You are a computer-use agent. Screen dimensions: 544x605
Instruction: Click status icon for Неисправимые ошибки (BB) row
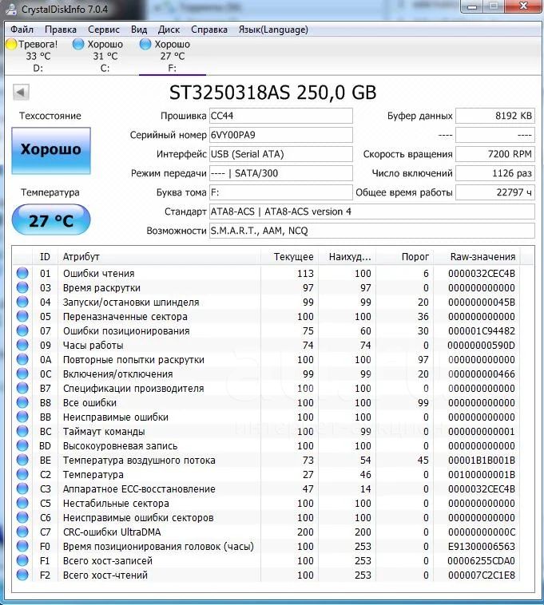point(22,417)
